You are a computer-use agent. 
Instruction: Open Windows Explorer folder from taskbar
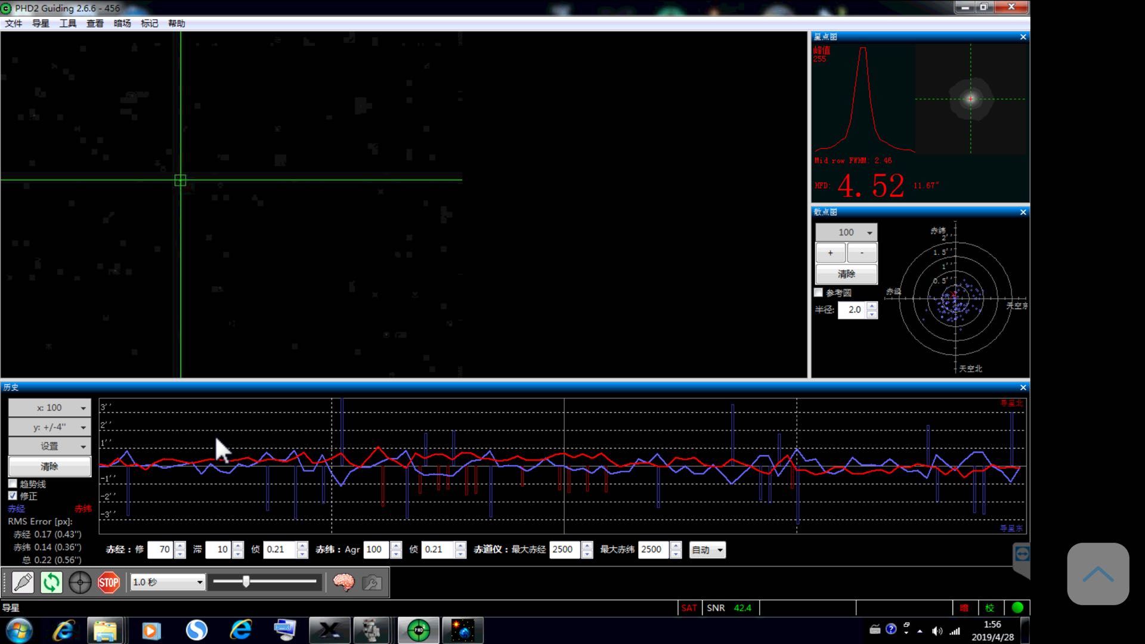(106, 630)
